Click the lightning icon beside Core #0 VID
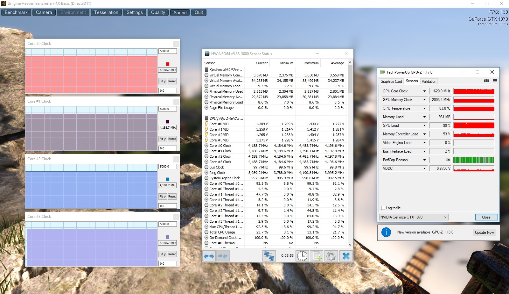Screen dimensions: 509x294 (206, 124)
